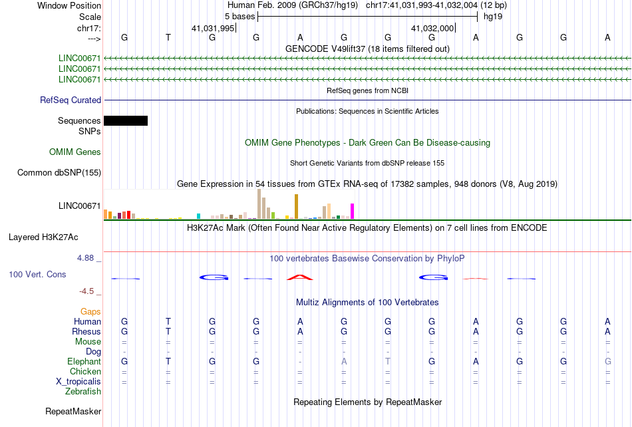This screenshot has width=632, height=427.
Task: Click the red A in conservation logo
Action: 300,277
